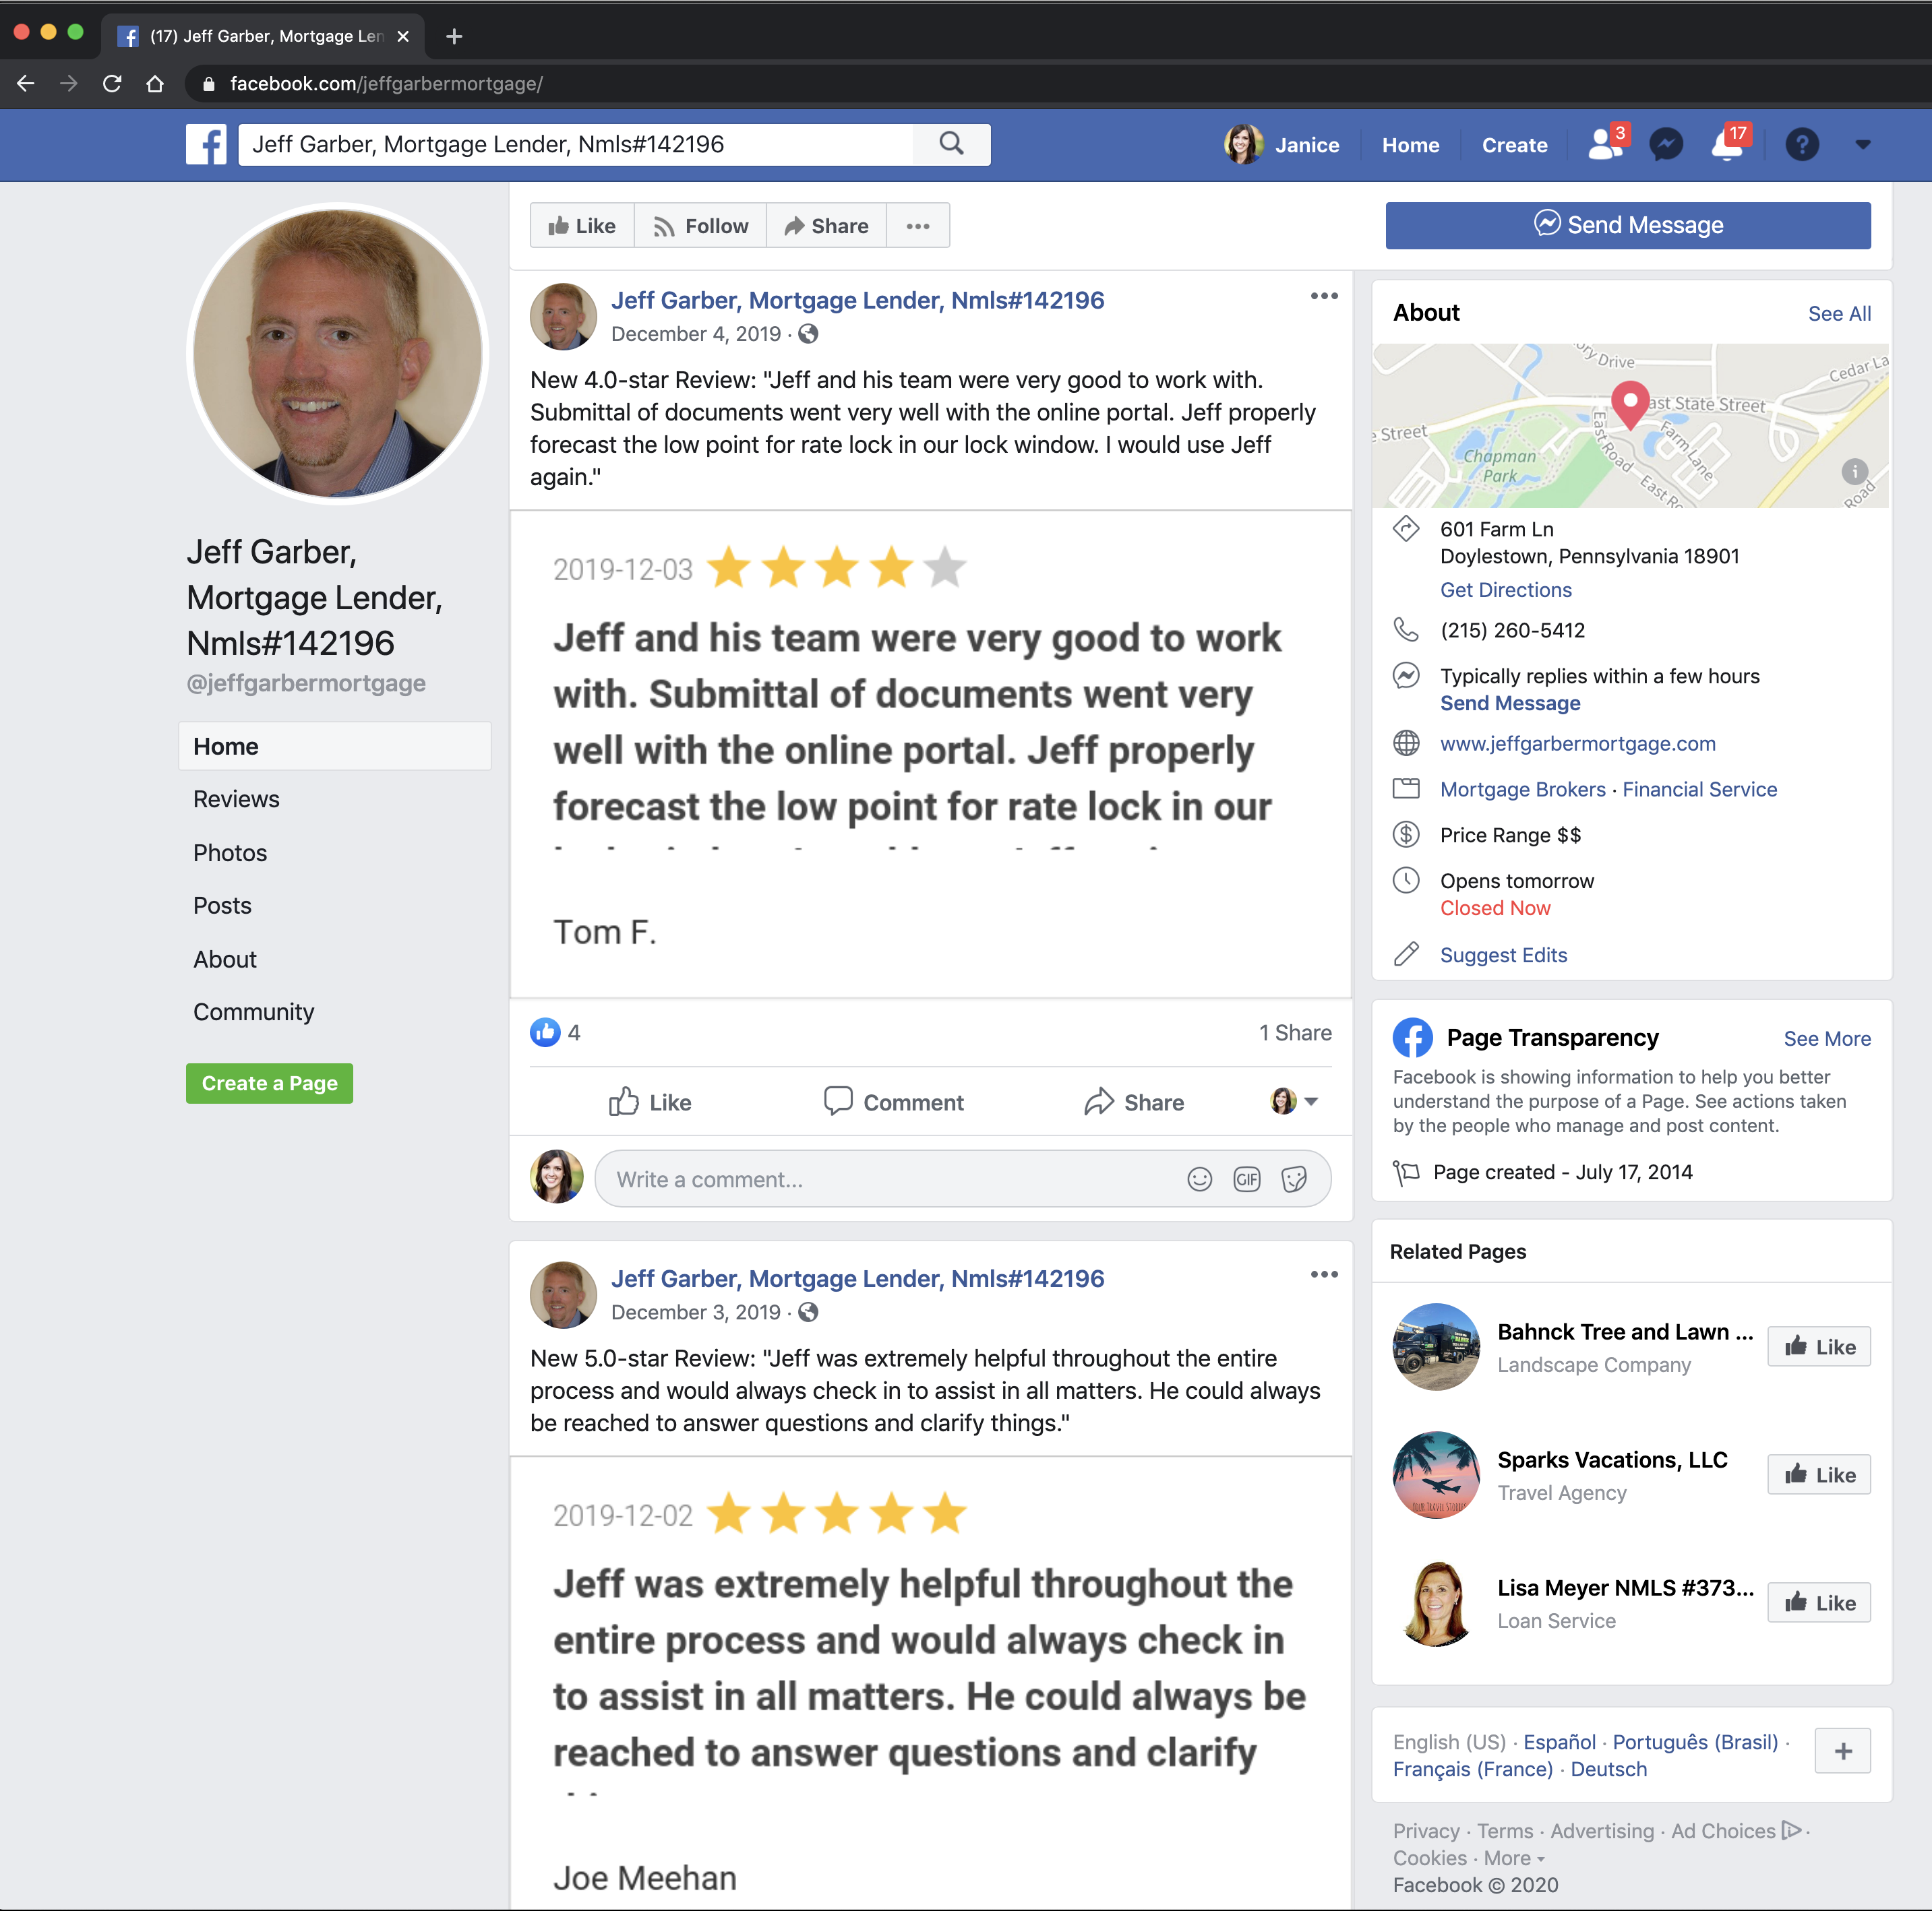Click map info icon
This screenshot has width=1932, height=1911.
tap(1854, 471)
